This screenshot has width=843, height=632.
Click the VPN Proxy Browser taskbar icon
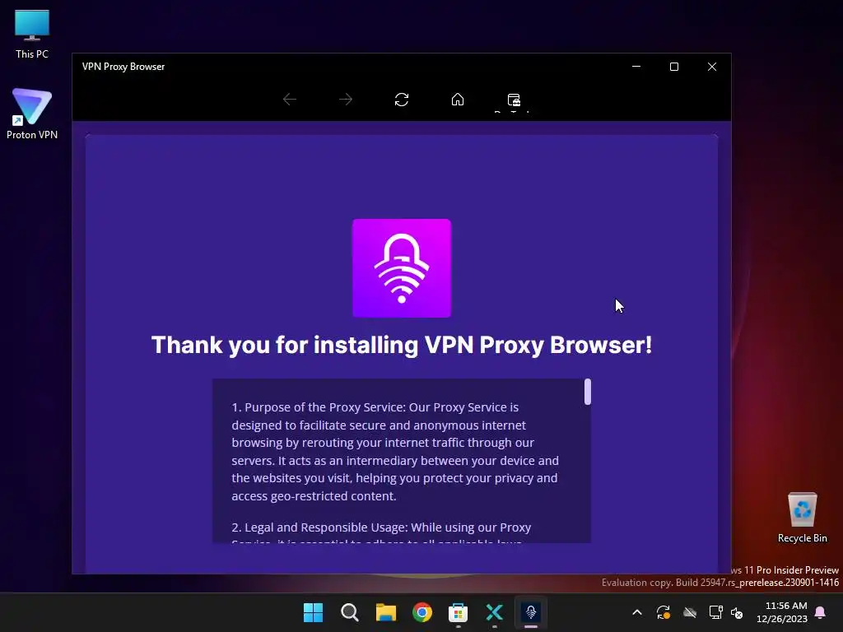coord(531,612)
